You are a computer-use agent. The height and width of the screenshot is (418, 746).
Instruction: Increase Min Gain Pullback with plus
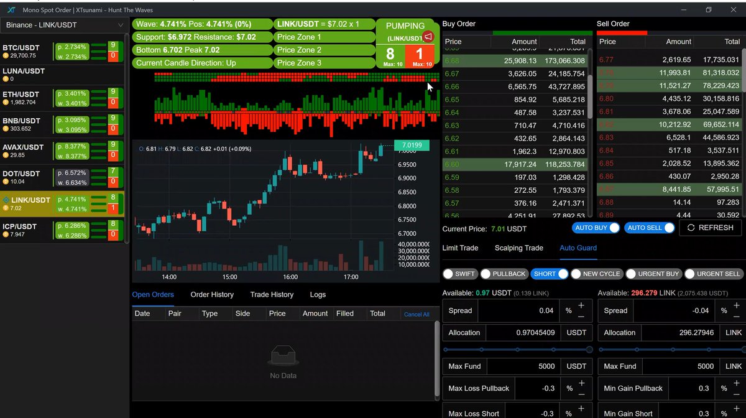pos(736,383)
